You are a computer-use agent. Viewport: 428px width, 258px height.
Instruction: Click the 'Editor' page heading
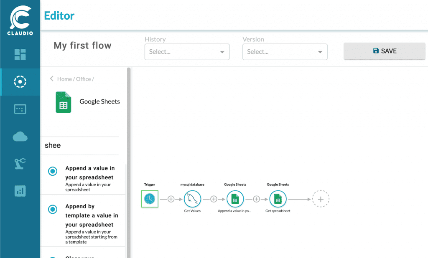point(59,16)
